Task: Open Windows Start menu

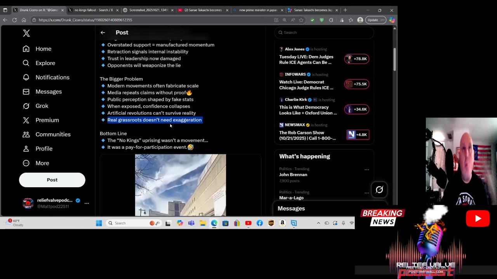Action: tap(99, 223)
